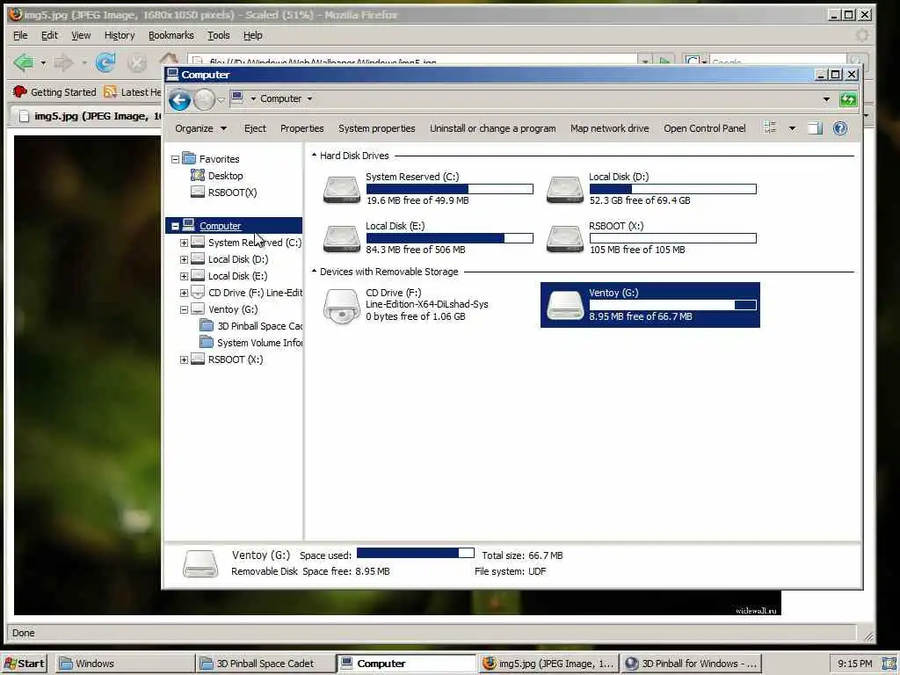Image resolution: width=900 pixels, height=675 pixels.
Task: Click the change view icon
Action: pyautogui.click(x=770, y=128)
